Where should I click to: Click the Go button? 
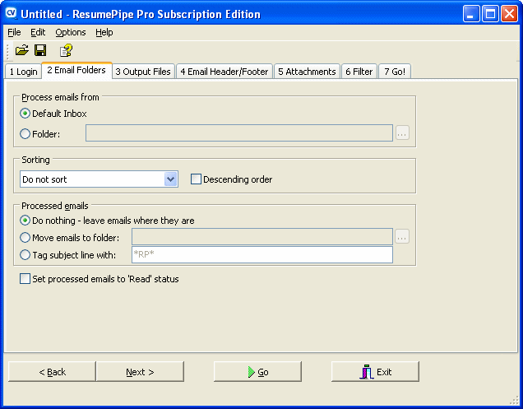pyautogui.click(x=257, y=372)
